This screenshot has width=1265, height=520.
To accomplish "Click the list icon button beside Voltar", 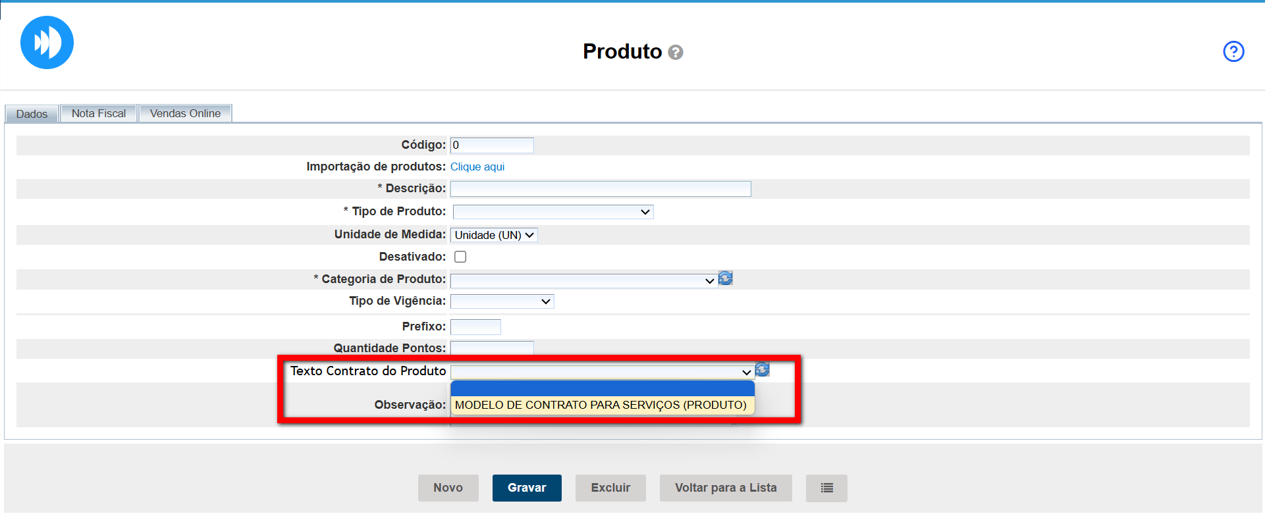I will pyautogui.click(x=826, y=488).
